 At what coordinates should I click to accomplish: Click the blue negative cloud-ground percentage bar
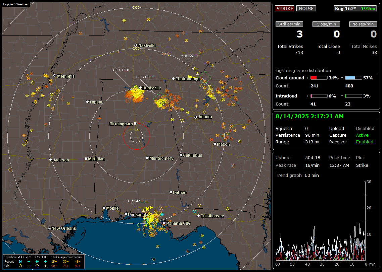coord(353,78)
